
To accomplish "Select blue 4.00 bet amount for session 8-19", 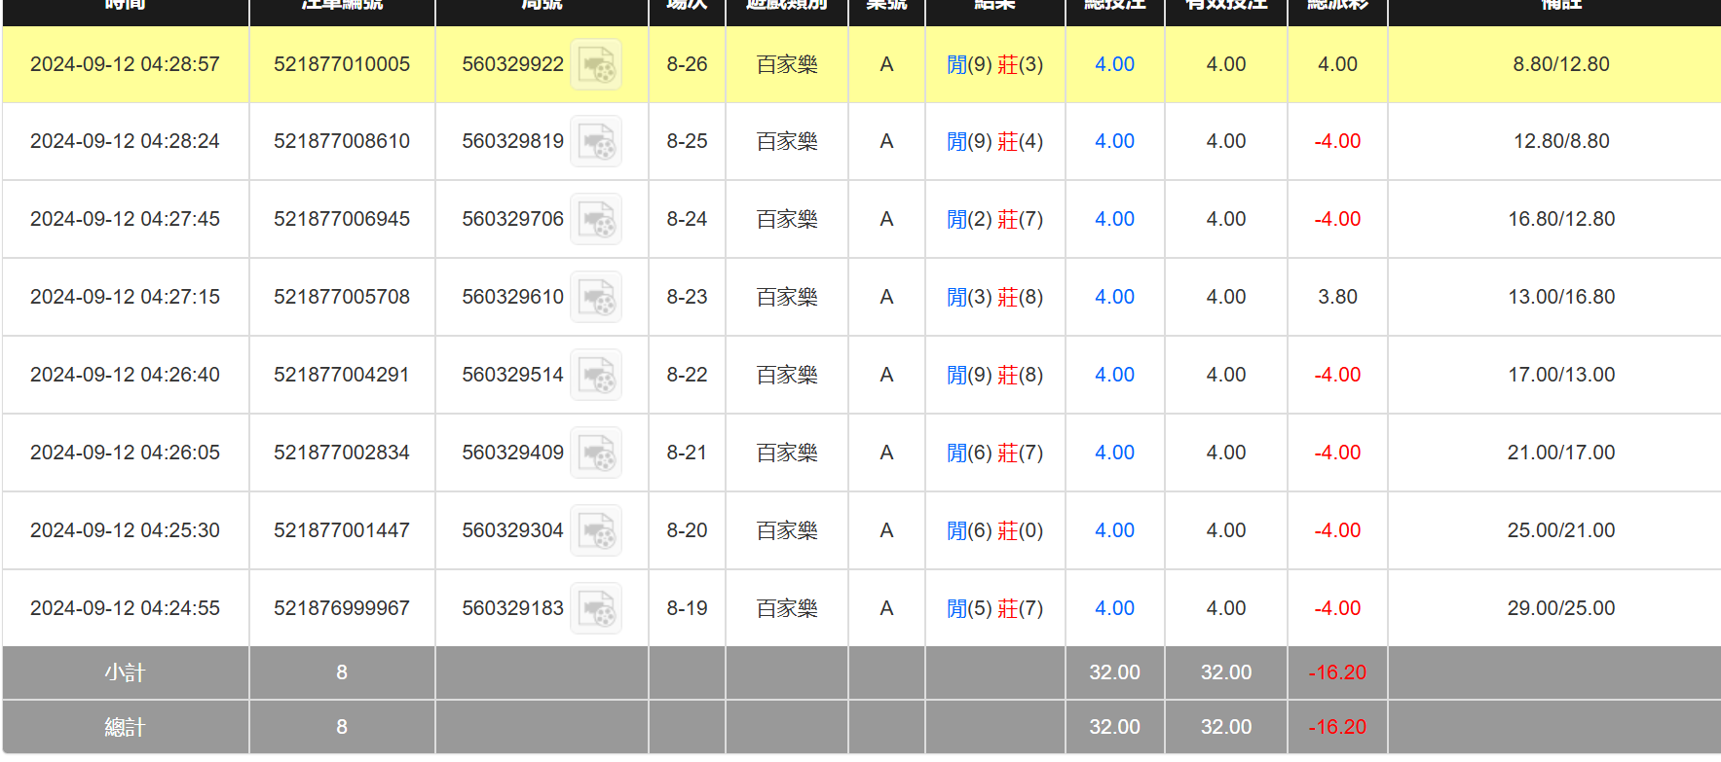I will coord(1114,608).
